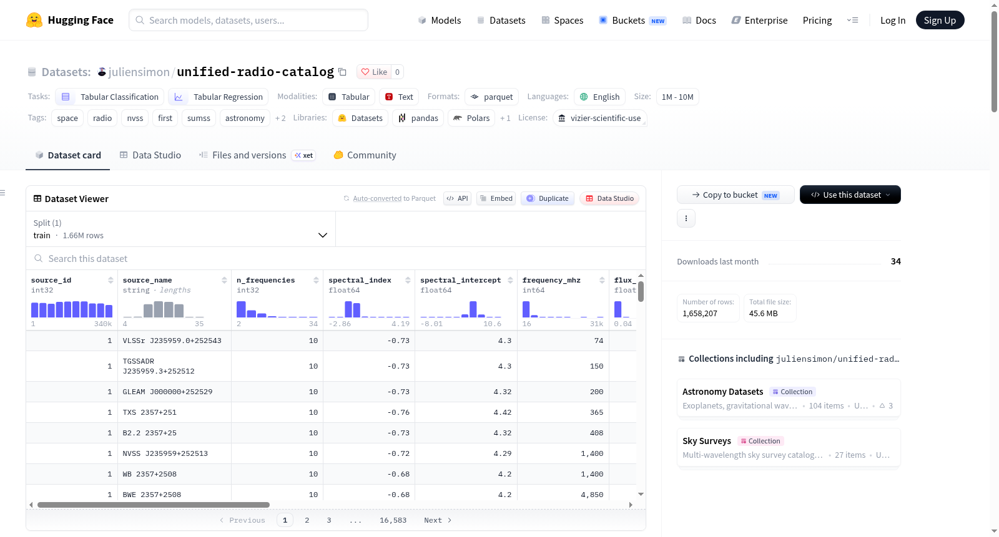Sort by source_name column arrows
The width and height of the screenshot is (999, 537).
coord(224,280)
